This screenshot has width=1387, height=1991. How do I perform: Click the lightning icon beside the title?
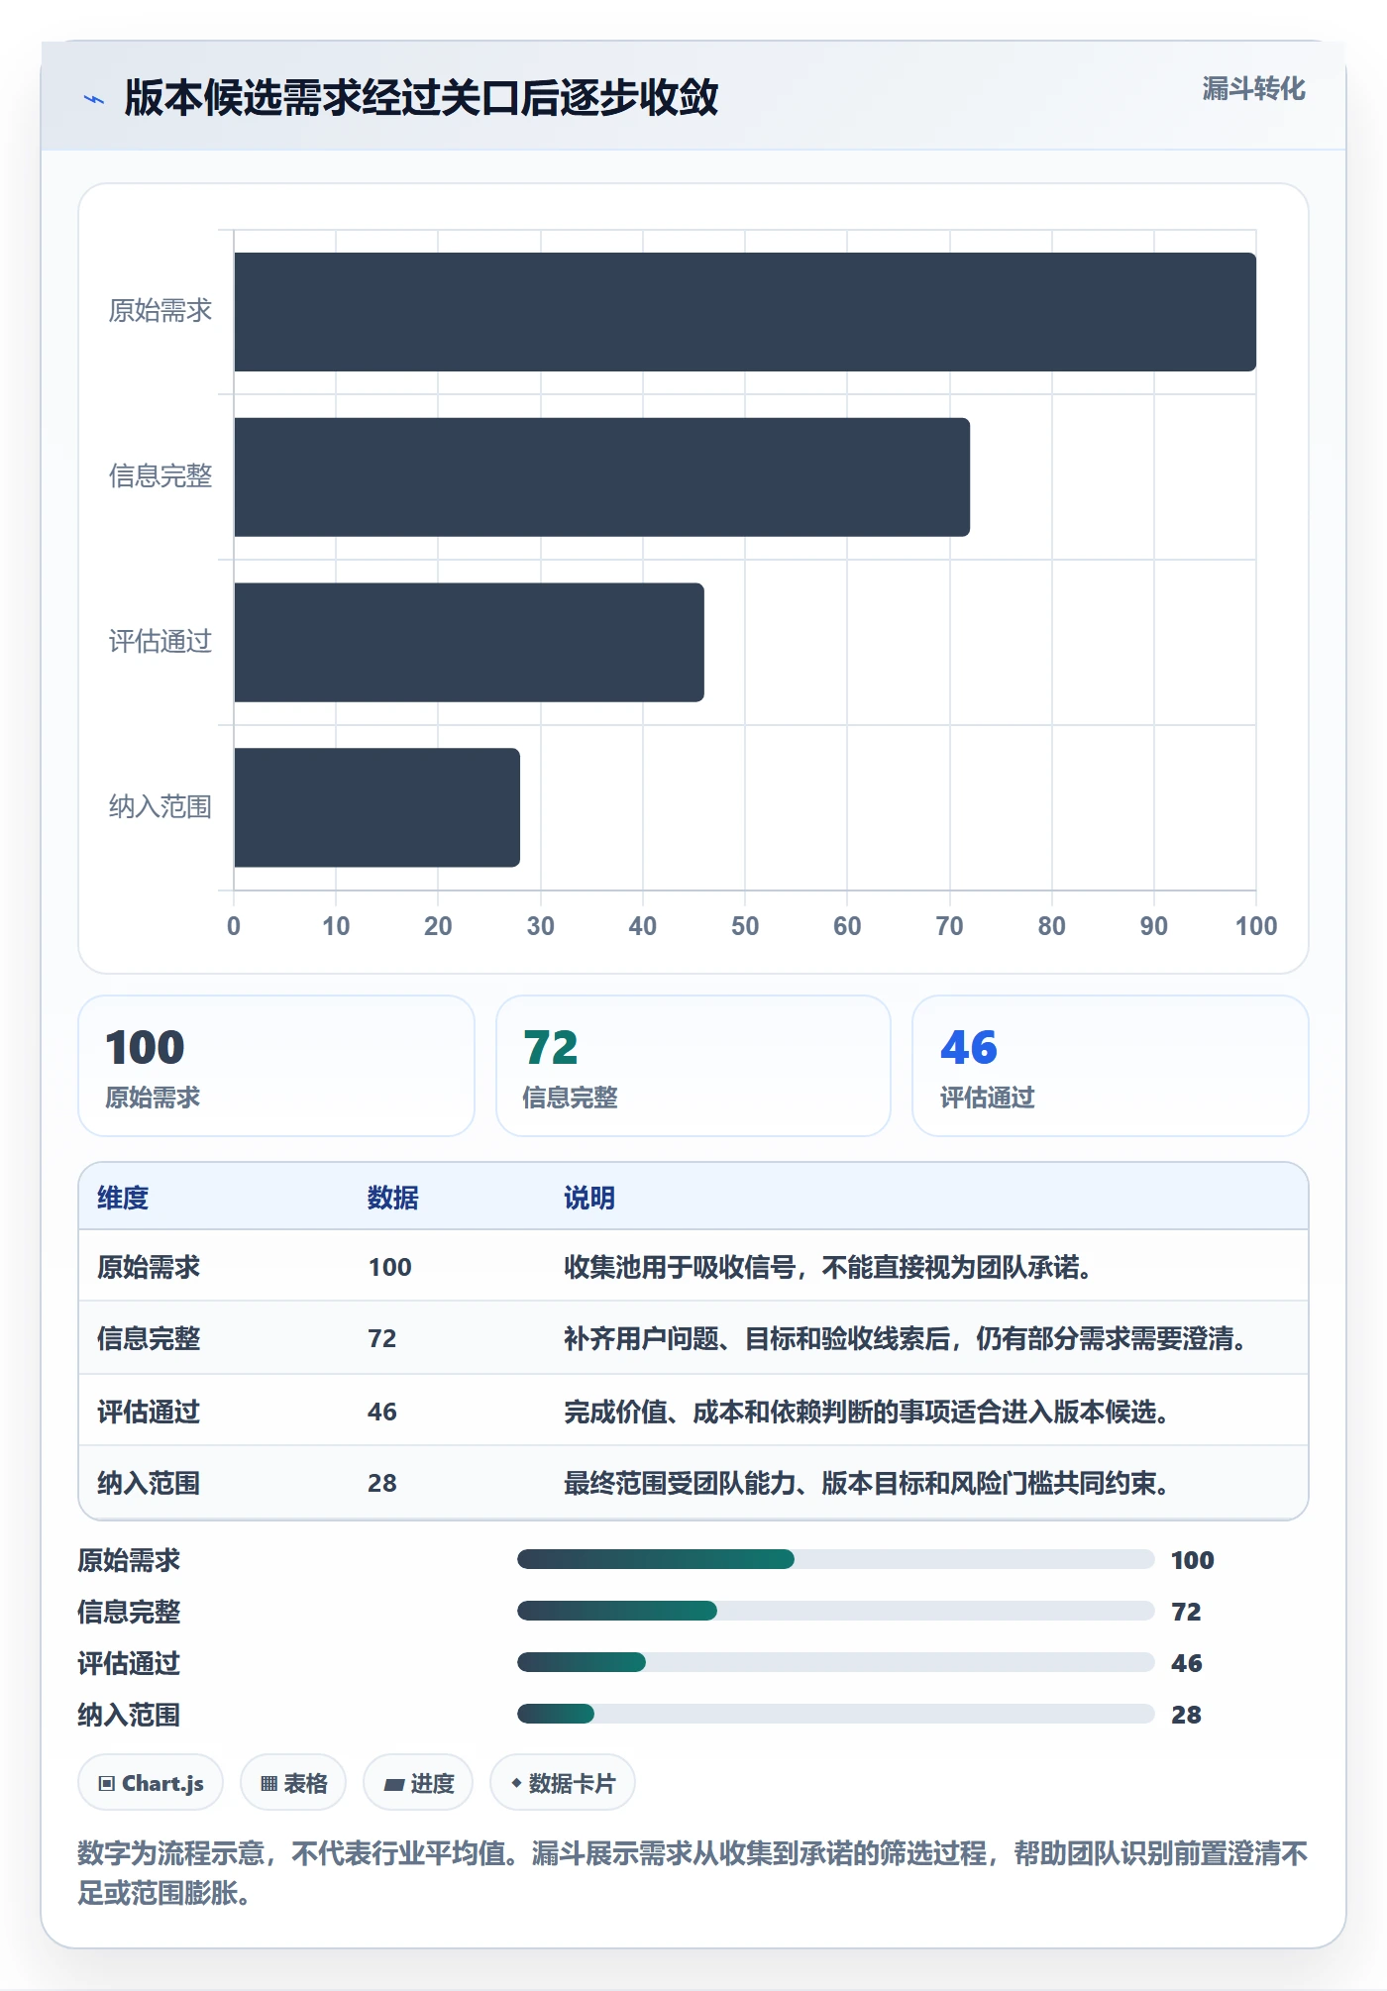pyautogui.click(x=94, y=99)
